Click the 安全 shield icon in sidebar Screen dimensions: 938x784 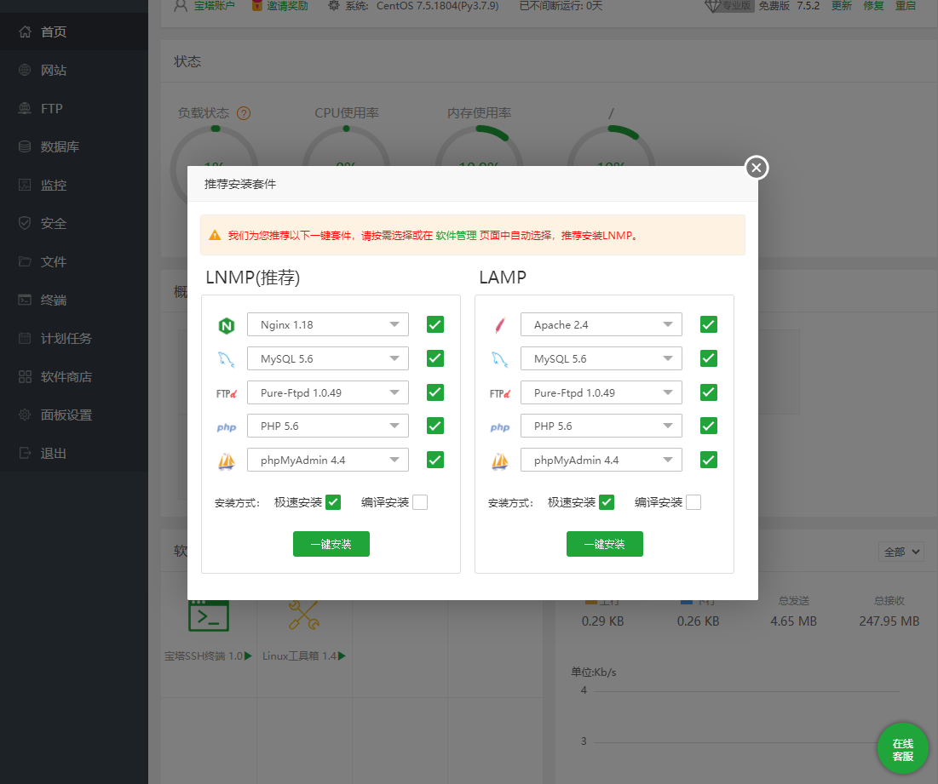[x=25, y=223]
